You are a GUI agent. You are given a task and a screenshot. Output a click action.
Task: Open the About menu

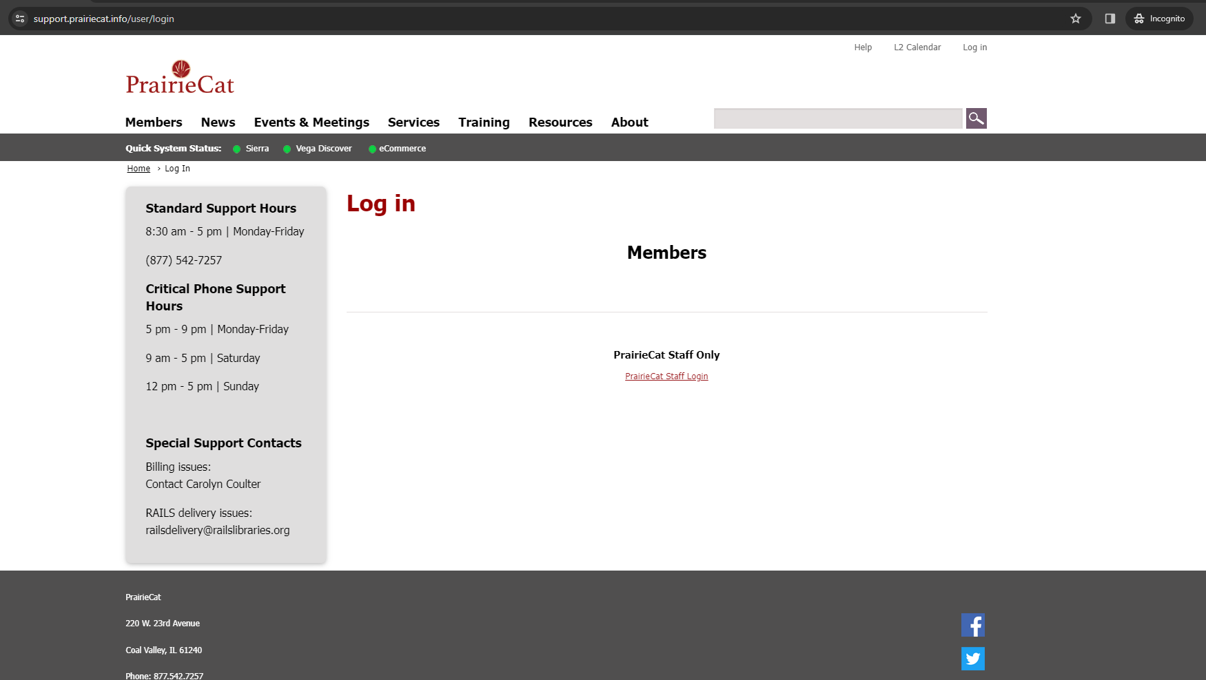click(x=629, y=122)
